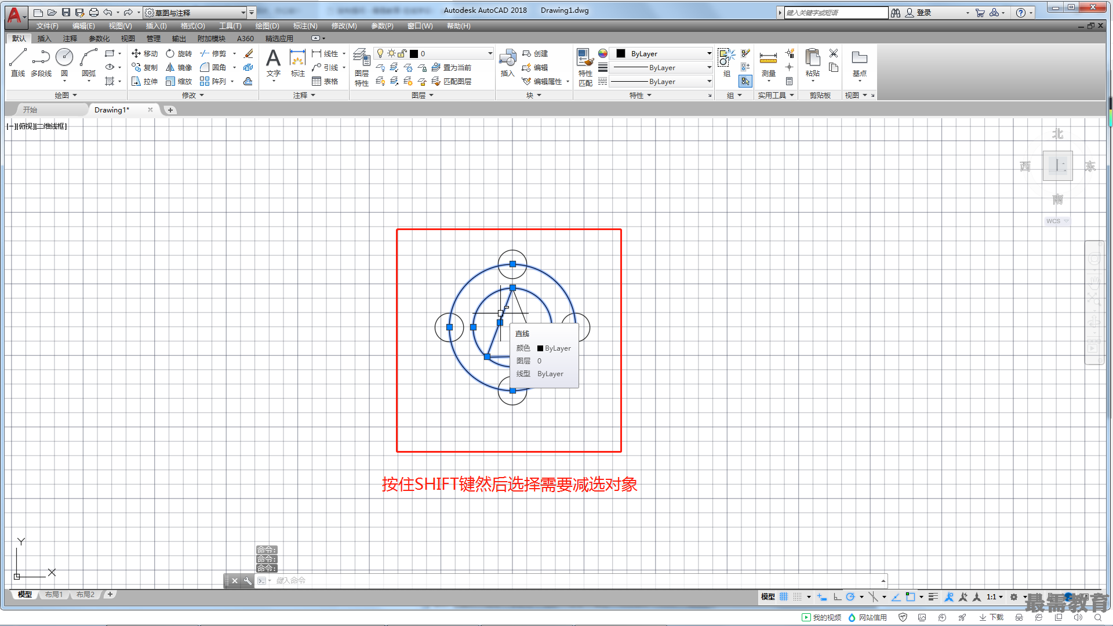The height and width of the screenshot is (626, 1113).
Task: Select the Arc (圆弧) tool
Action: point(89,62)
